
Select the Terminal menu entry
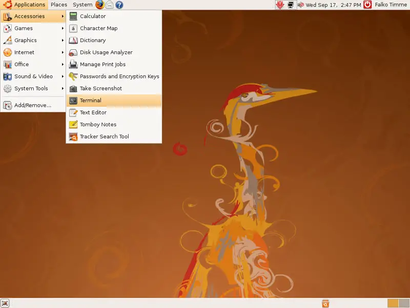pos(114,101)
